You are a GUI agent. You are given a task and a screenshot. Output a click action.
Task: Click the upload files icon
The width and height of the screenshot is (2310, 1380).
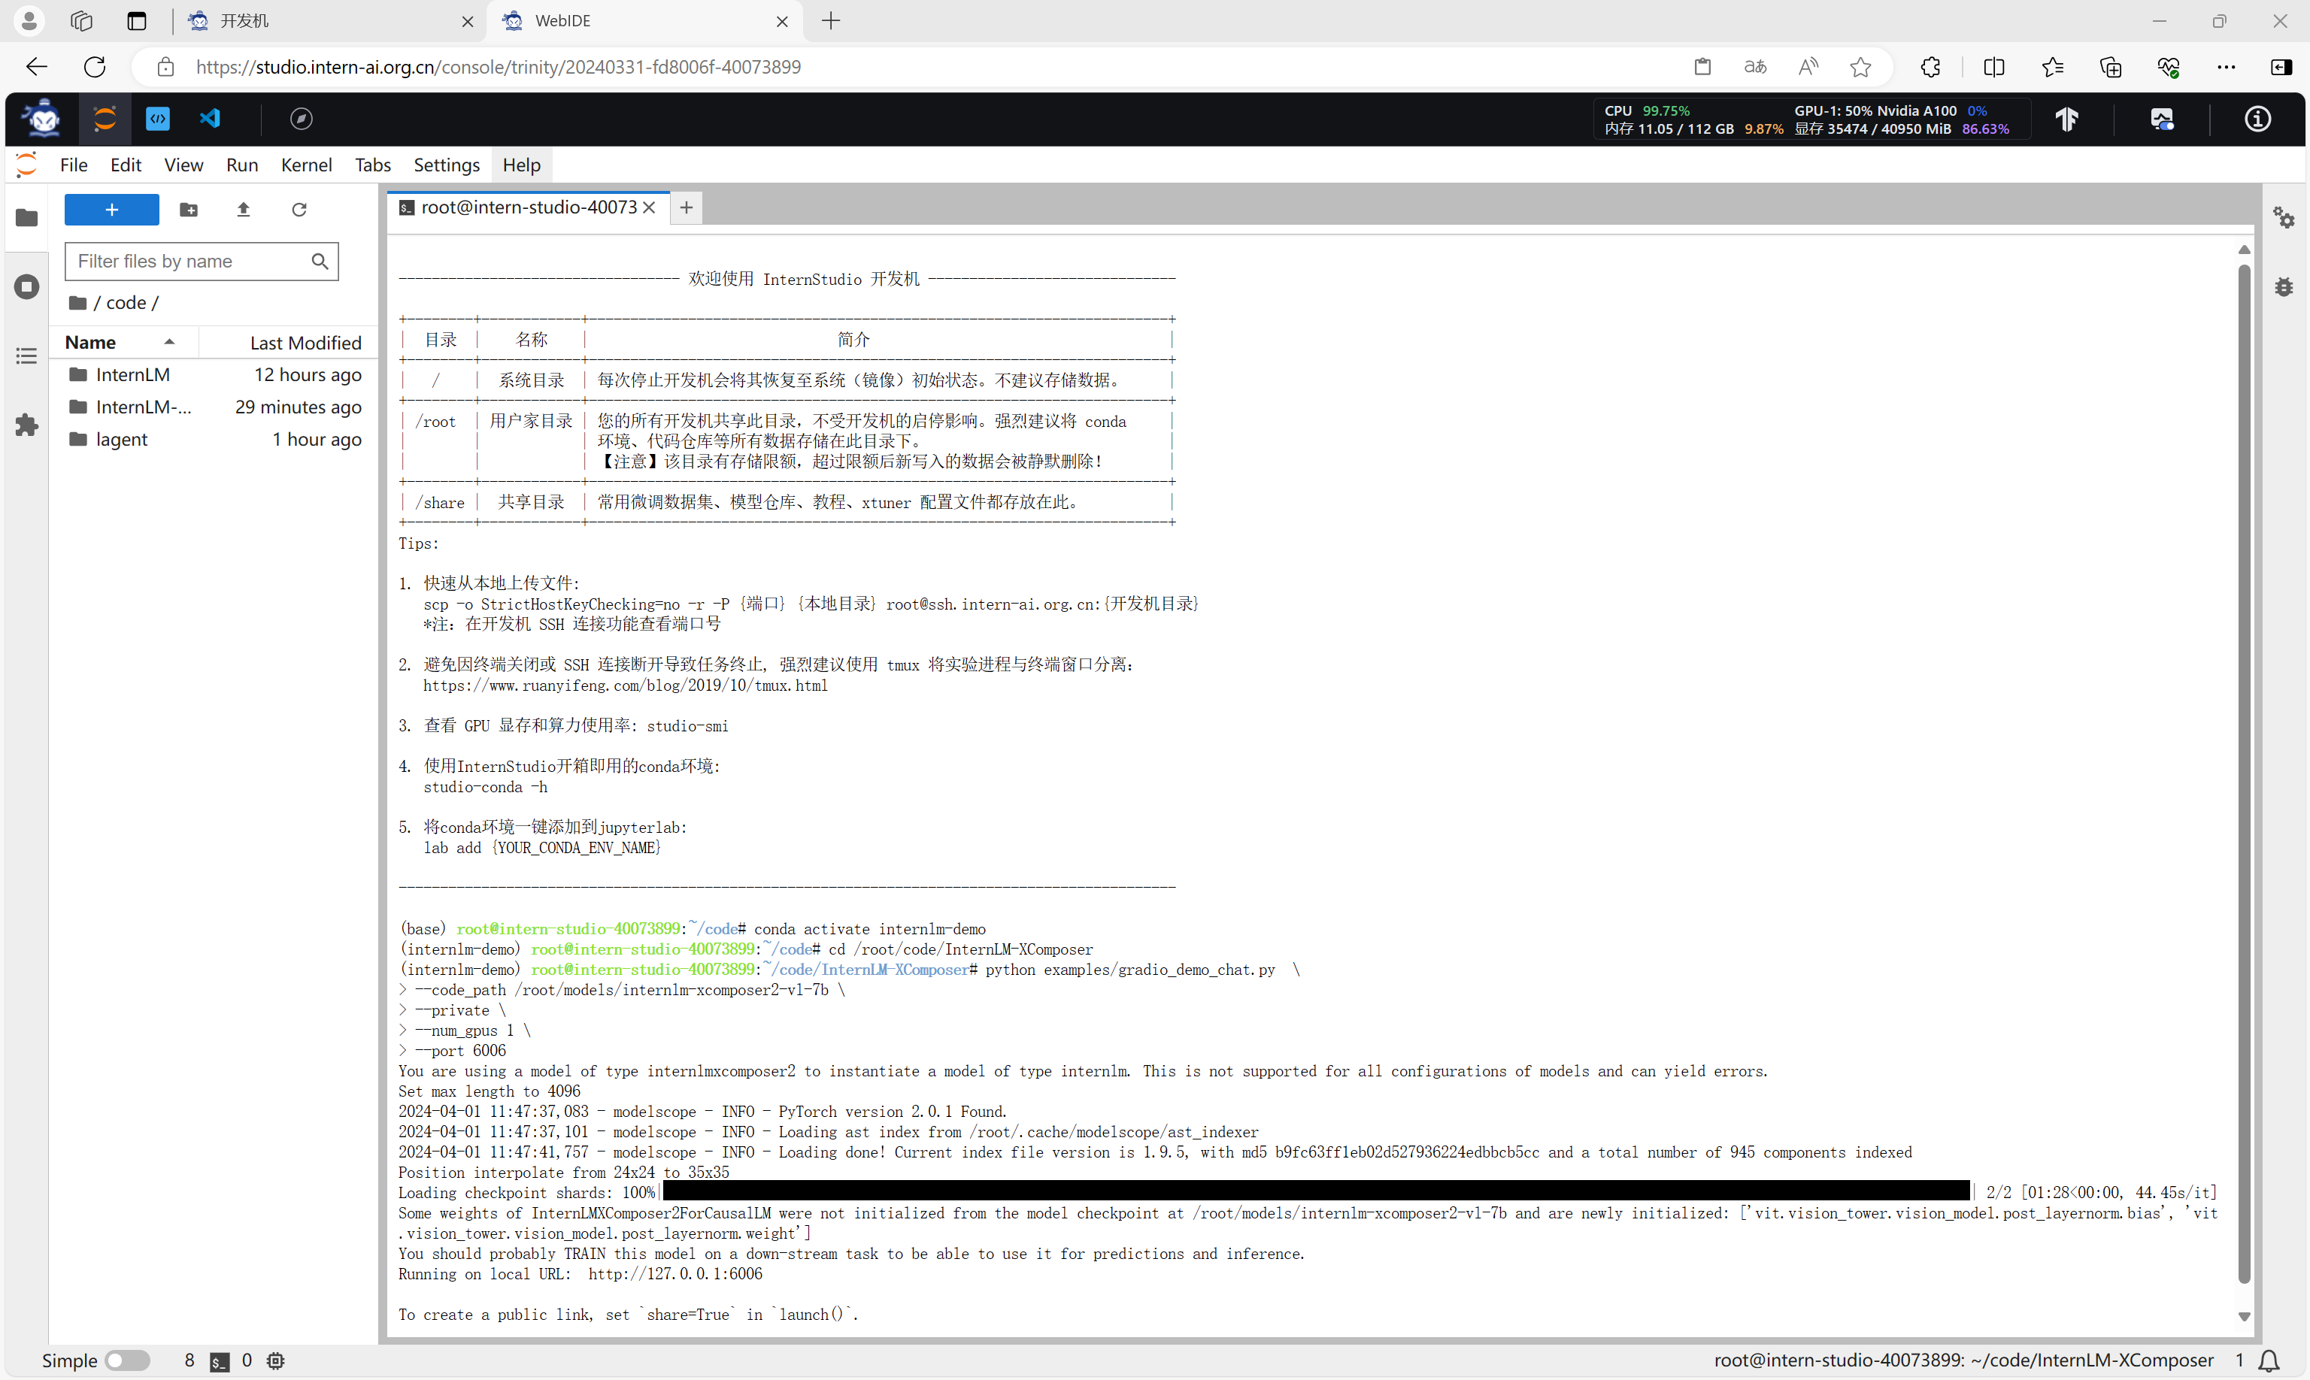click(244, 209)
